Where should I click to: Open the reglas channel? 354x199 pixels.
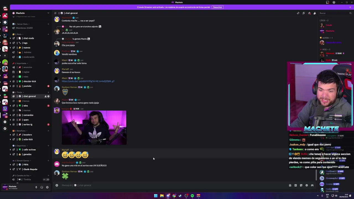[x=30, y=72]
